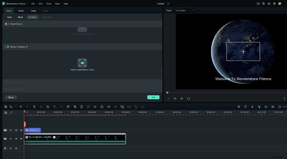The image size is (287, 159).
Task: Click the speed stopwatch icon
Action: (x=82, y=107)
